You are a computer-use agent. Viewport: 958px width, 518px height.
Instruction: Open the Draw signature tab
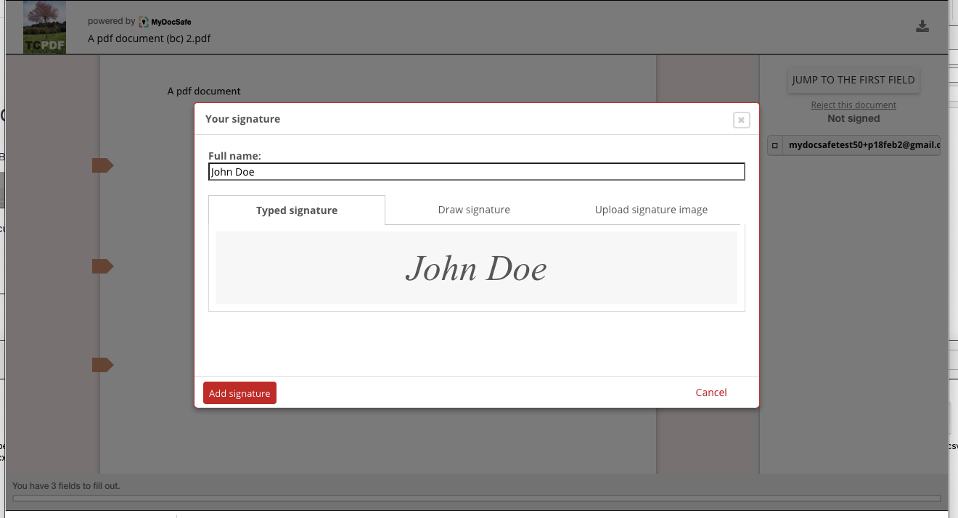point(474,210)
